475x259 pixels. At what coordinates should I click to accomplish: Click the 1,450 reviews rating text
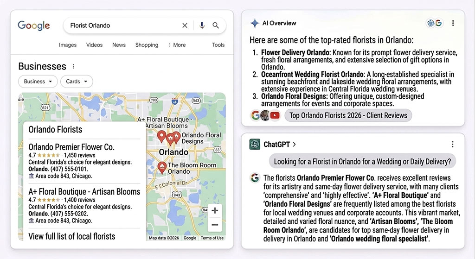80,155
